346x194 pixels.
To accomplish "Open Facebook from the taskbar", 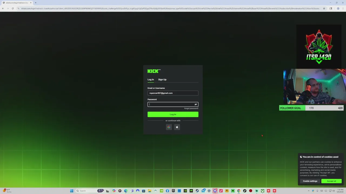I will coord(167,191).
